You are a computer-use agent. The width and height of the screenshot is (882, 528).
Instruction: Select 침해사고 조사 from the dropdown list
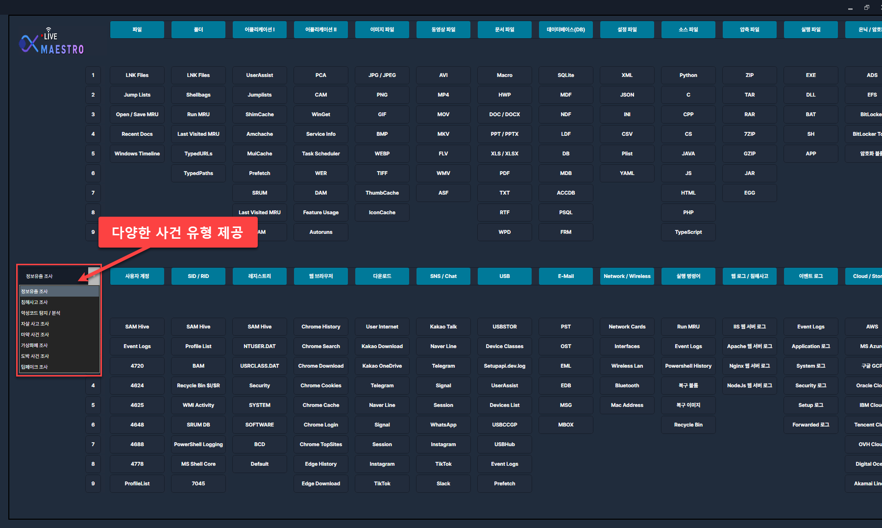(x=34, y=302)
